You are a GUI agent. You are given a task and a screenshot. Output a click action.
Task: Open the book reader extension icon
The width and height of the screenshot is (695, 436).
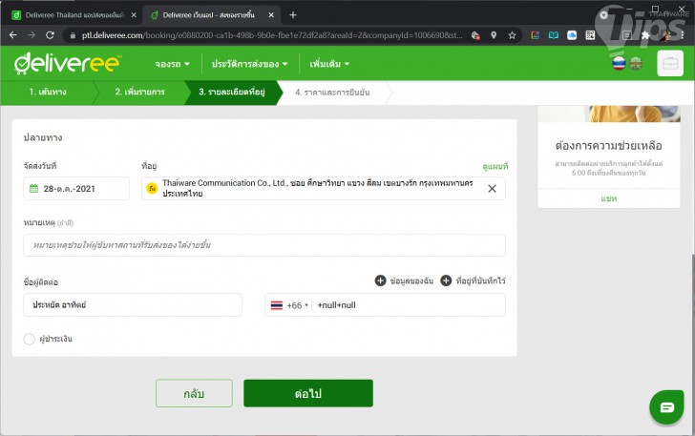553,35
